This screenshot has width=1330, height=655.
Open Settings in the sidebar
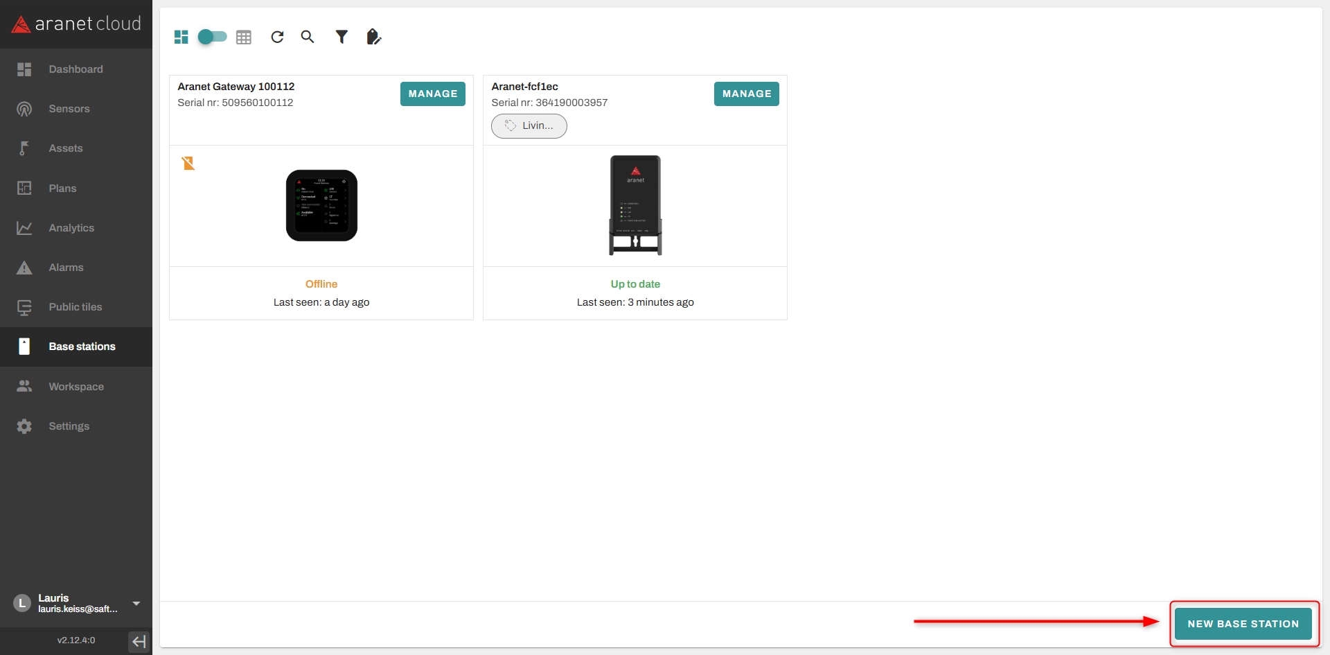coord(69,426)
